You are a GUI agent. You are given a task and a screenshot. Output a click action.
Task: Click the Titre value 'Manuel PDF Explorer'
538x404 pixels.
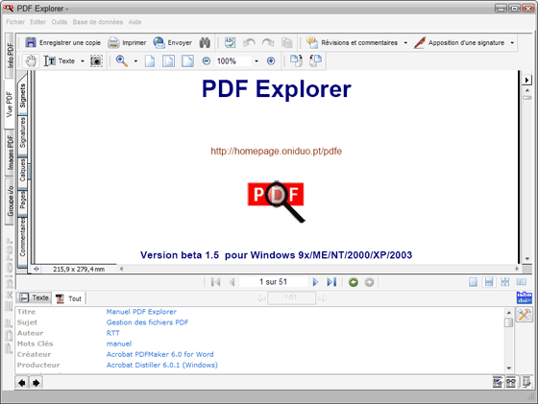[x=141, y=312]
